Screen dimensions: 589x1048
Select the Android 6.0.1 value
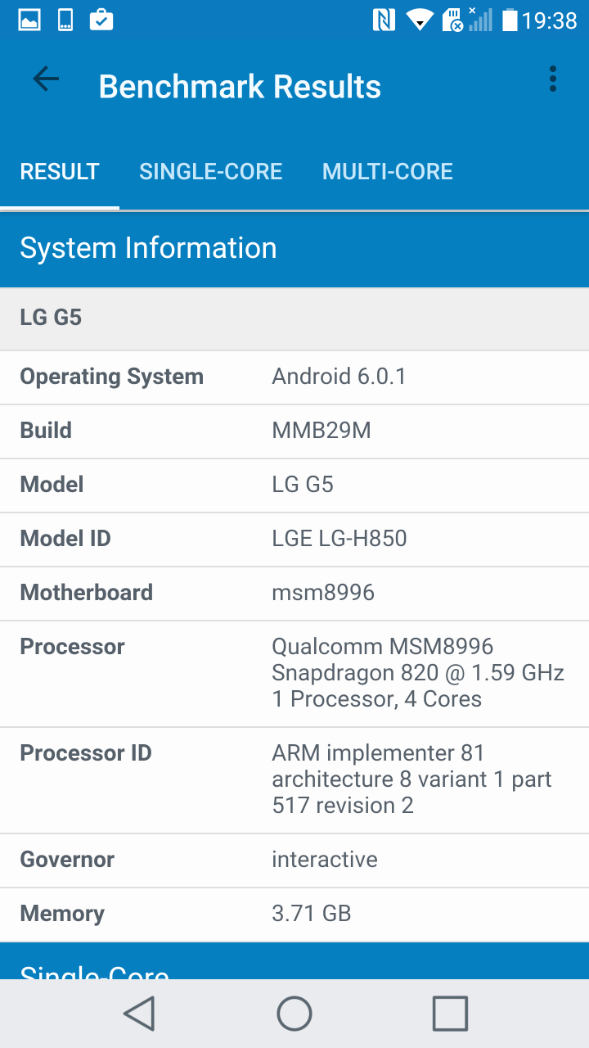click(339, 377)
